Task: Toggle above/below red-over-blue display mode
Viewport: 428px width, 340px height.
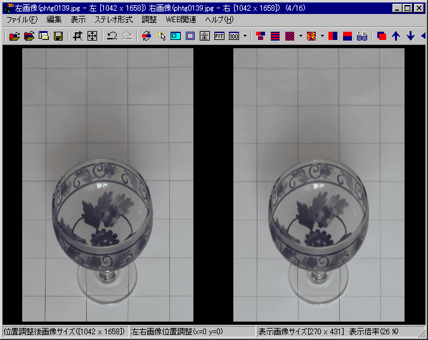Action: (347, 36)
